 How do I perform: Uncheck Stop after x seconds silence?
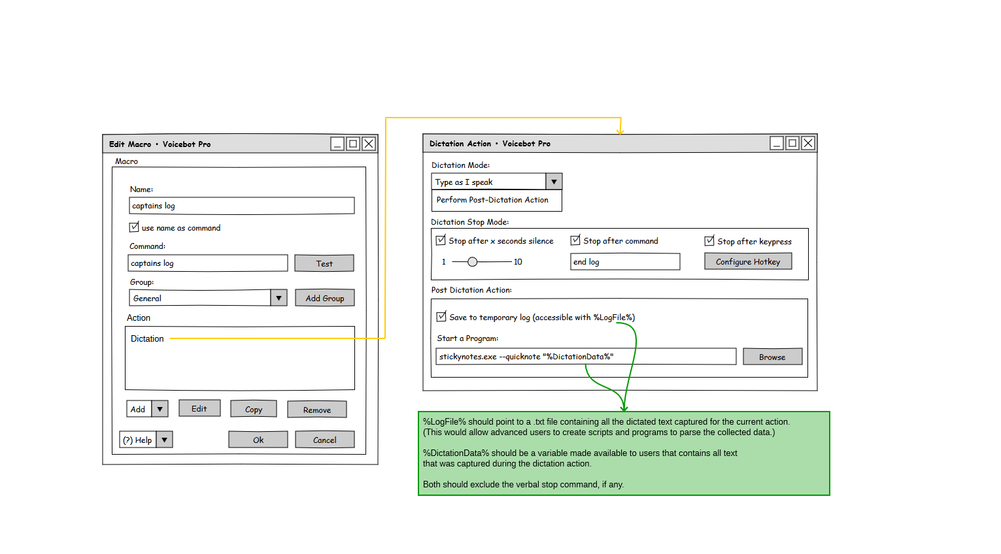tap(441, 240)
